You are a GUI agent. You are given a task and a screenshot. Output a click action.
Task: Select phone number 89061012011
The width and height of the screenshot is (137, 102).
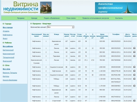pos(116,52)
